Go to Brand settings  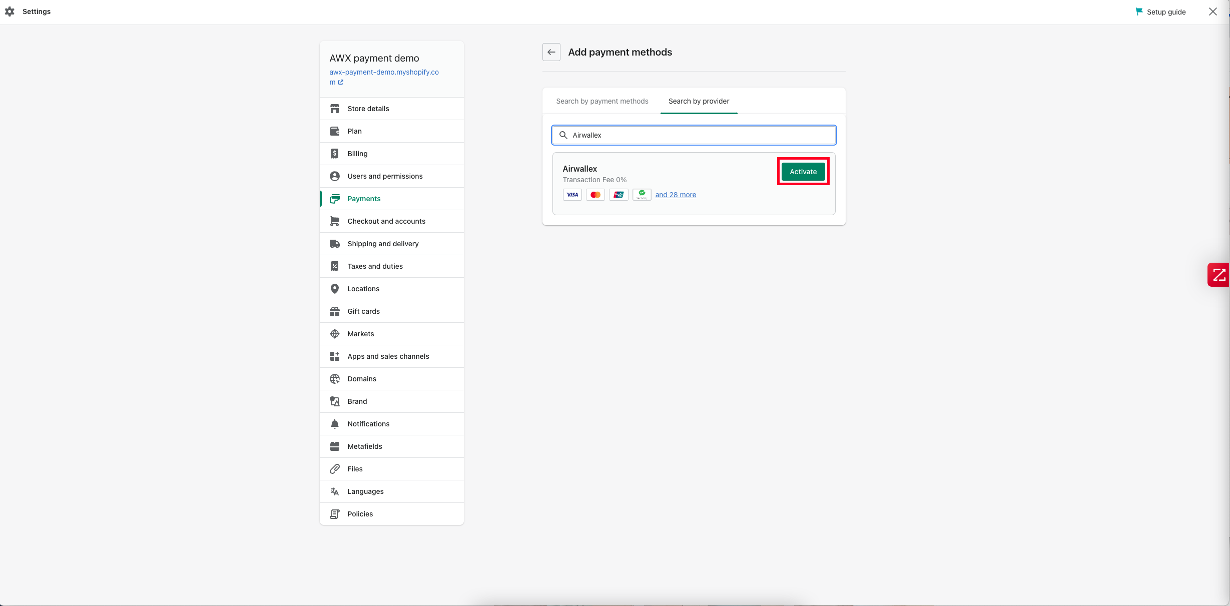click(392, 401)
